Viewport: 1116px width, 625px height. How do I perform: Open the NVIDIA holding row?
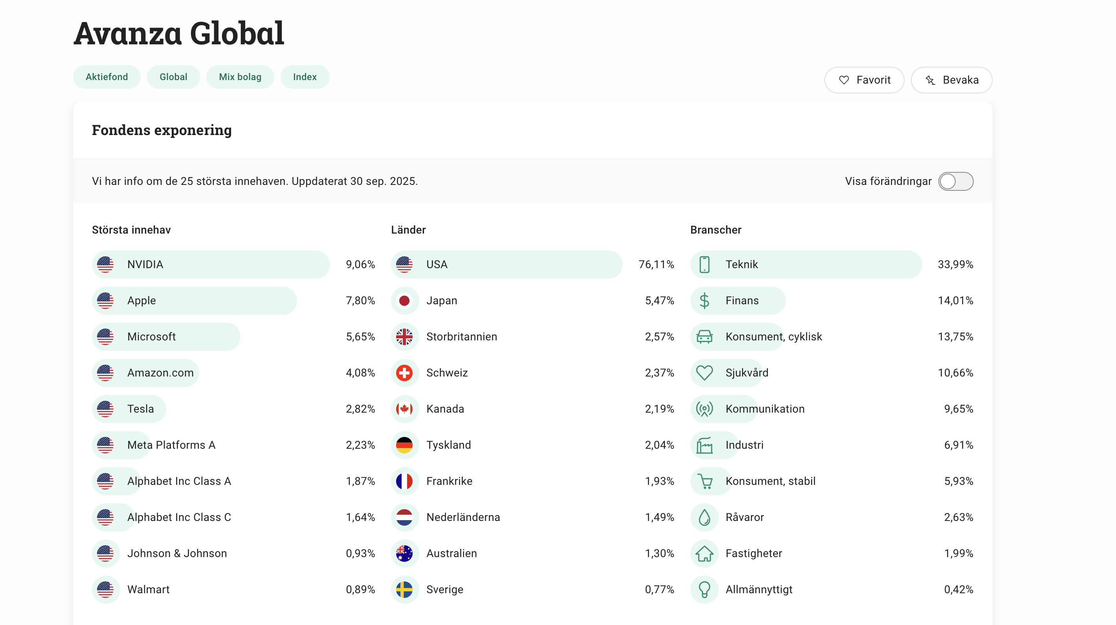(x=211, y=265)
